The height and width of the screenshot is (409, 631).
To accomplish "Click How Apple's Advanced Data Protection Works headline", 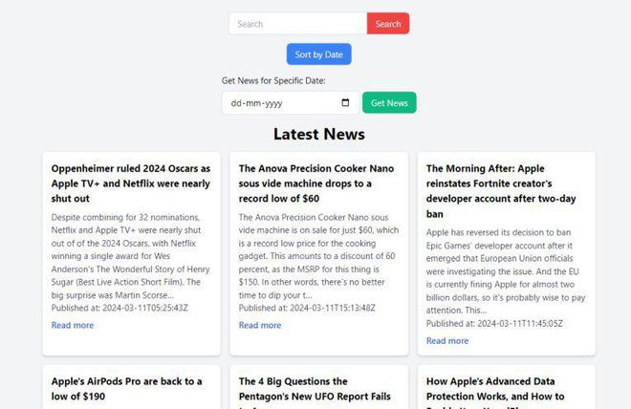I will [495, 392].
